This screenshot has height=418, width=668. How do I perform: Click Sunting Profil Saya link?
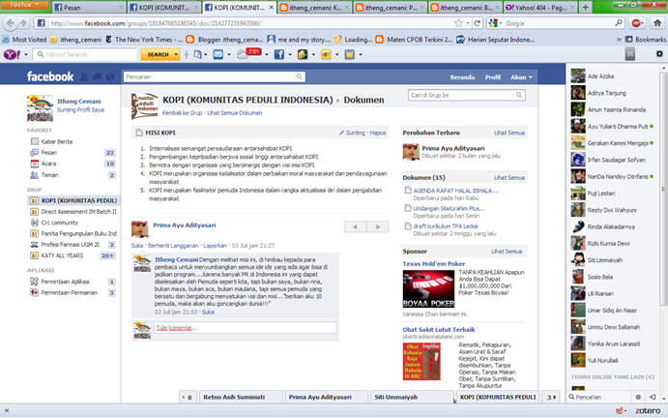[80, 110]
